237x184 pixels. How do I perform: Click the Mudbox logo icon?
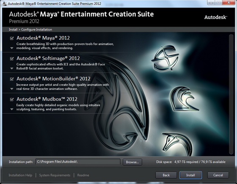(177, 144)
